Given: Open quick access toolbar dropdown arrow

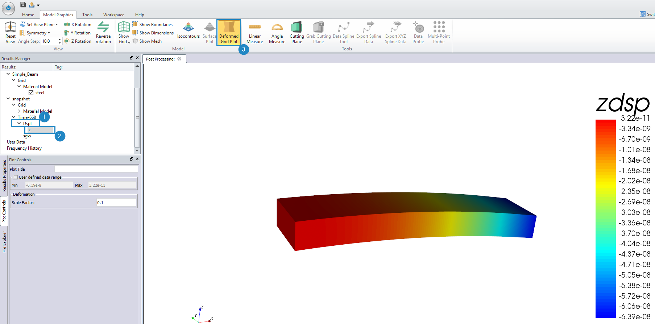Looking at the screenshot, I should (x=38, y=5).
